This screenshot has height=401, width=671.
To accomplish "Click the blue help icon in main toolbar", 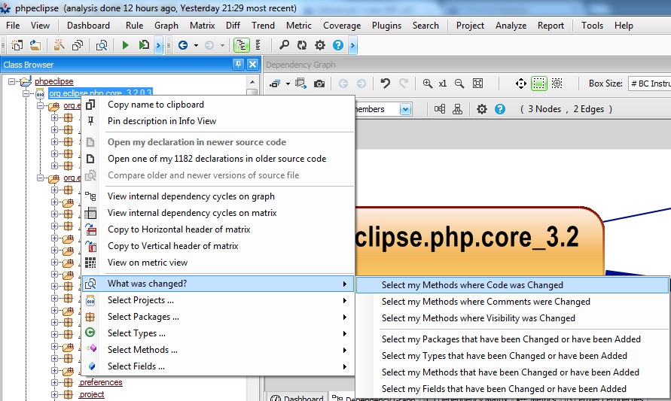I will 338,45.
